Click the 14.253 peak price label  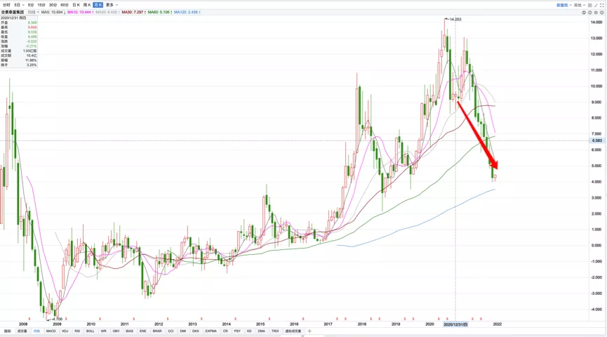coord(455,19)
